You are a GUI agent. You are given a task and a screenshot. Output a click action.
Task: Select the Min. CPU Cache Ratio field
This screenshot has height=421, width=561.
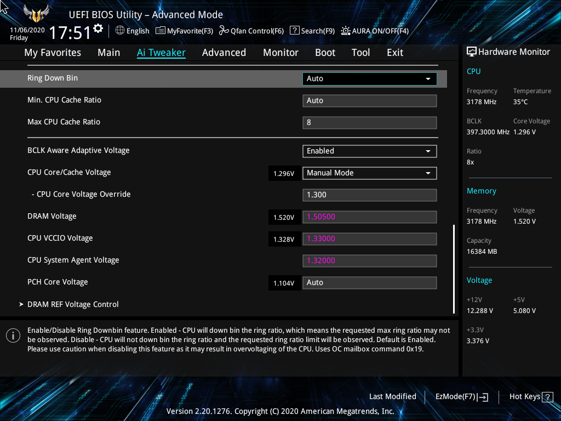[370, 101]
